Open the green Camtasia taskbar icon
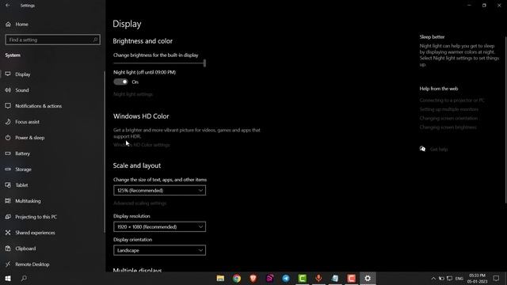 coord(303,278)
